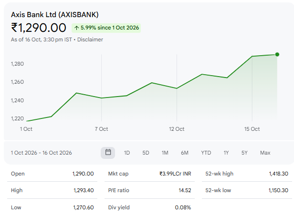The height and width of the screenshot is (215, 294).
Task: Open the custom date range calendar icon
Action: tap(108, 153)
